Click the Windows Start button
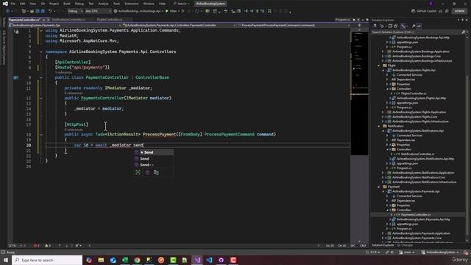 click(x=6, y=260)
